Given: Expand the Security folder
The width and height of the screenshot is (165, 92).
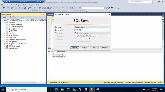Looking at the screenshot, I should coord(5,33).
